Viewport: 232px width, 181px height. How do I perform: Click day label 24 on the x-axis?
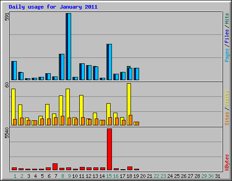(170, 176)
